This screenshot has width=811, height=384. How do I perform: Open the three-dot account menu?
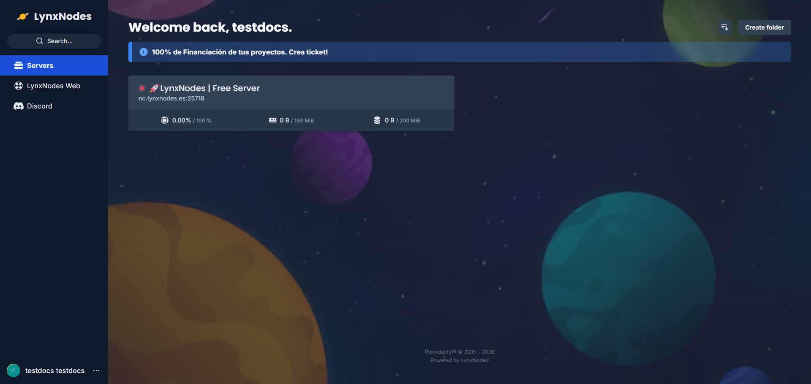pyautogui.click(x=96, y=370)
